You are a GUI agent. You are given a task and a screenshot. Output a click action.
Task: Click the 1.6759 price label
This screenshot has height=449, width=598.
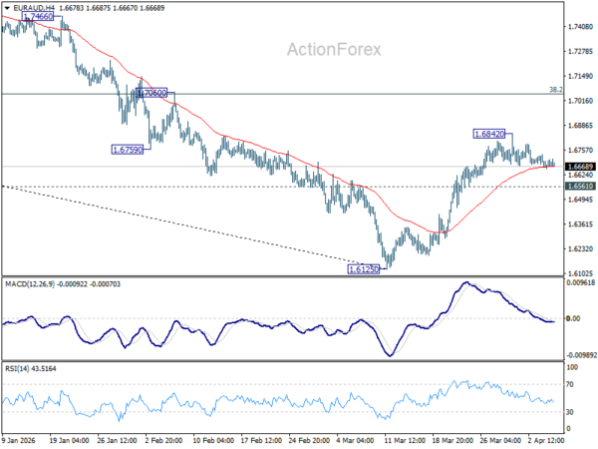click(128, 150)
